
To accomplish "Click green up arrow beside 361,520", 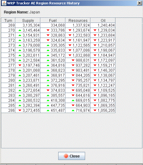I will coord(48,60).
